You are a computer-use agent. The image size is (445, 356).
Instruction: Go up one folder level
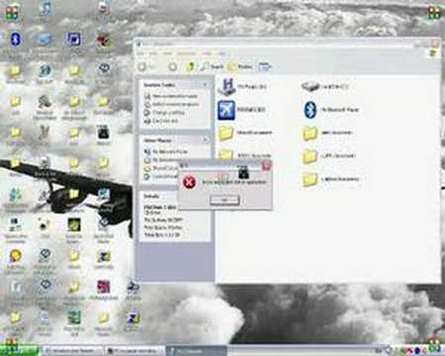(190, 67)
